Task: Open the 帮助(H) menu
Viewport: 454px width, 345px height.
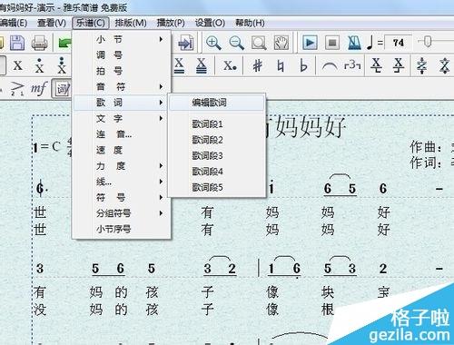Action: [250, 23]
